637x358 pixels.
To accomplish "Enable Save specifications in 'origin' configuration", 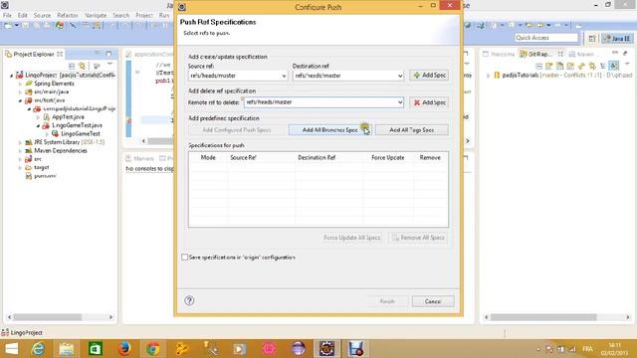I will [185, 257].
